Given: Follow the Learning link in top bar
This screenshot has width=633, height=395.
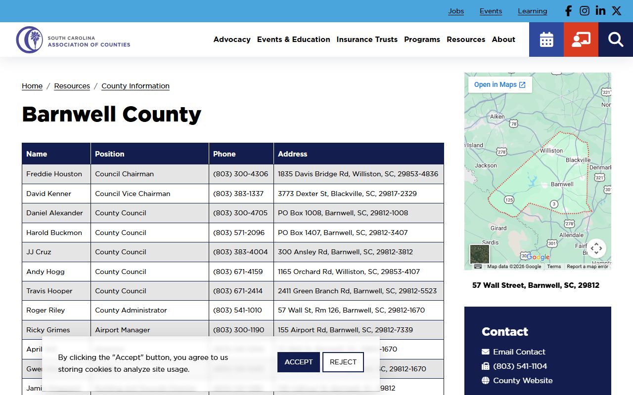Looking at the screenshot, I should pyautogui.click(x=533, y=11).
